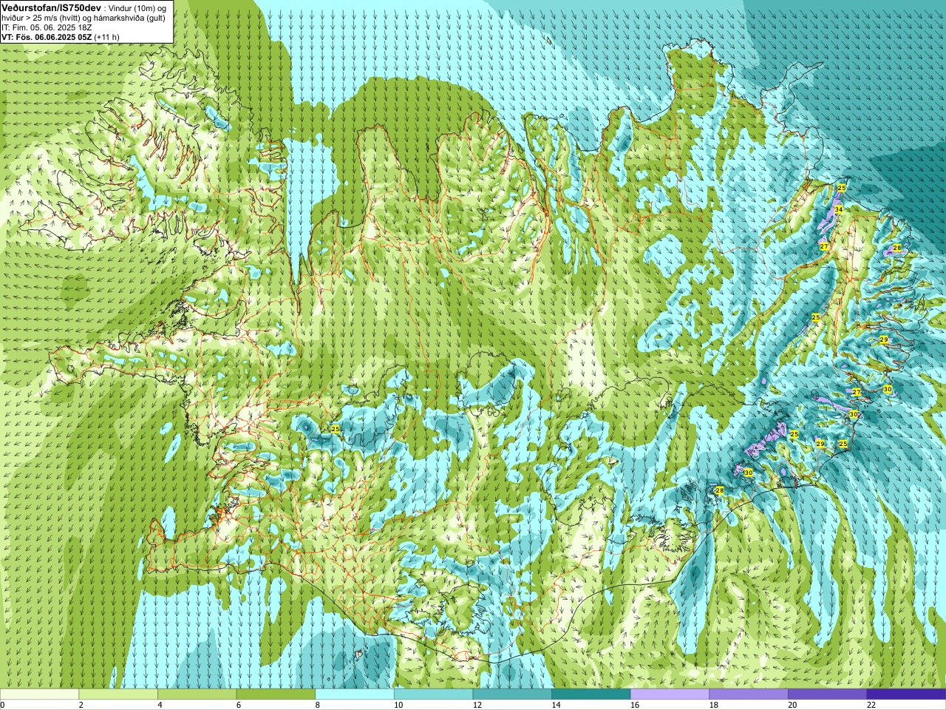Image resolution: width=946 pixels, height=710 pixels.
Task: Click the "Veðurstofan/IS750dev" title text
Action: click(x=52, y=7)
